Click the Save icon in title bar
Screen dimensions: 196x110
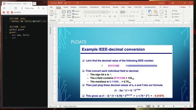[x=66, y=3]
